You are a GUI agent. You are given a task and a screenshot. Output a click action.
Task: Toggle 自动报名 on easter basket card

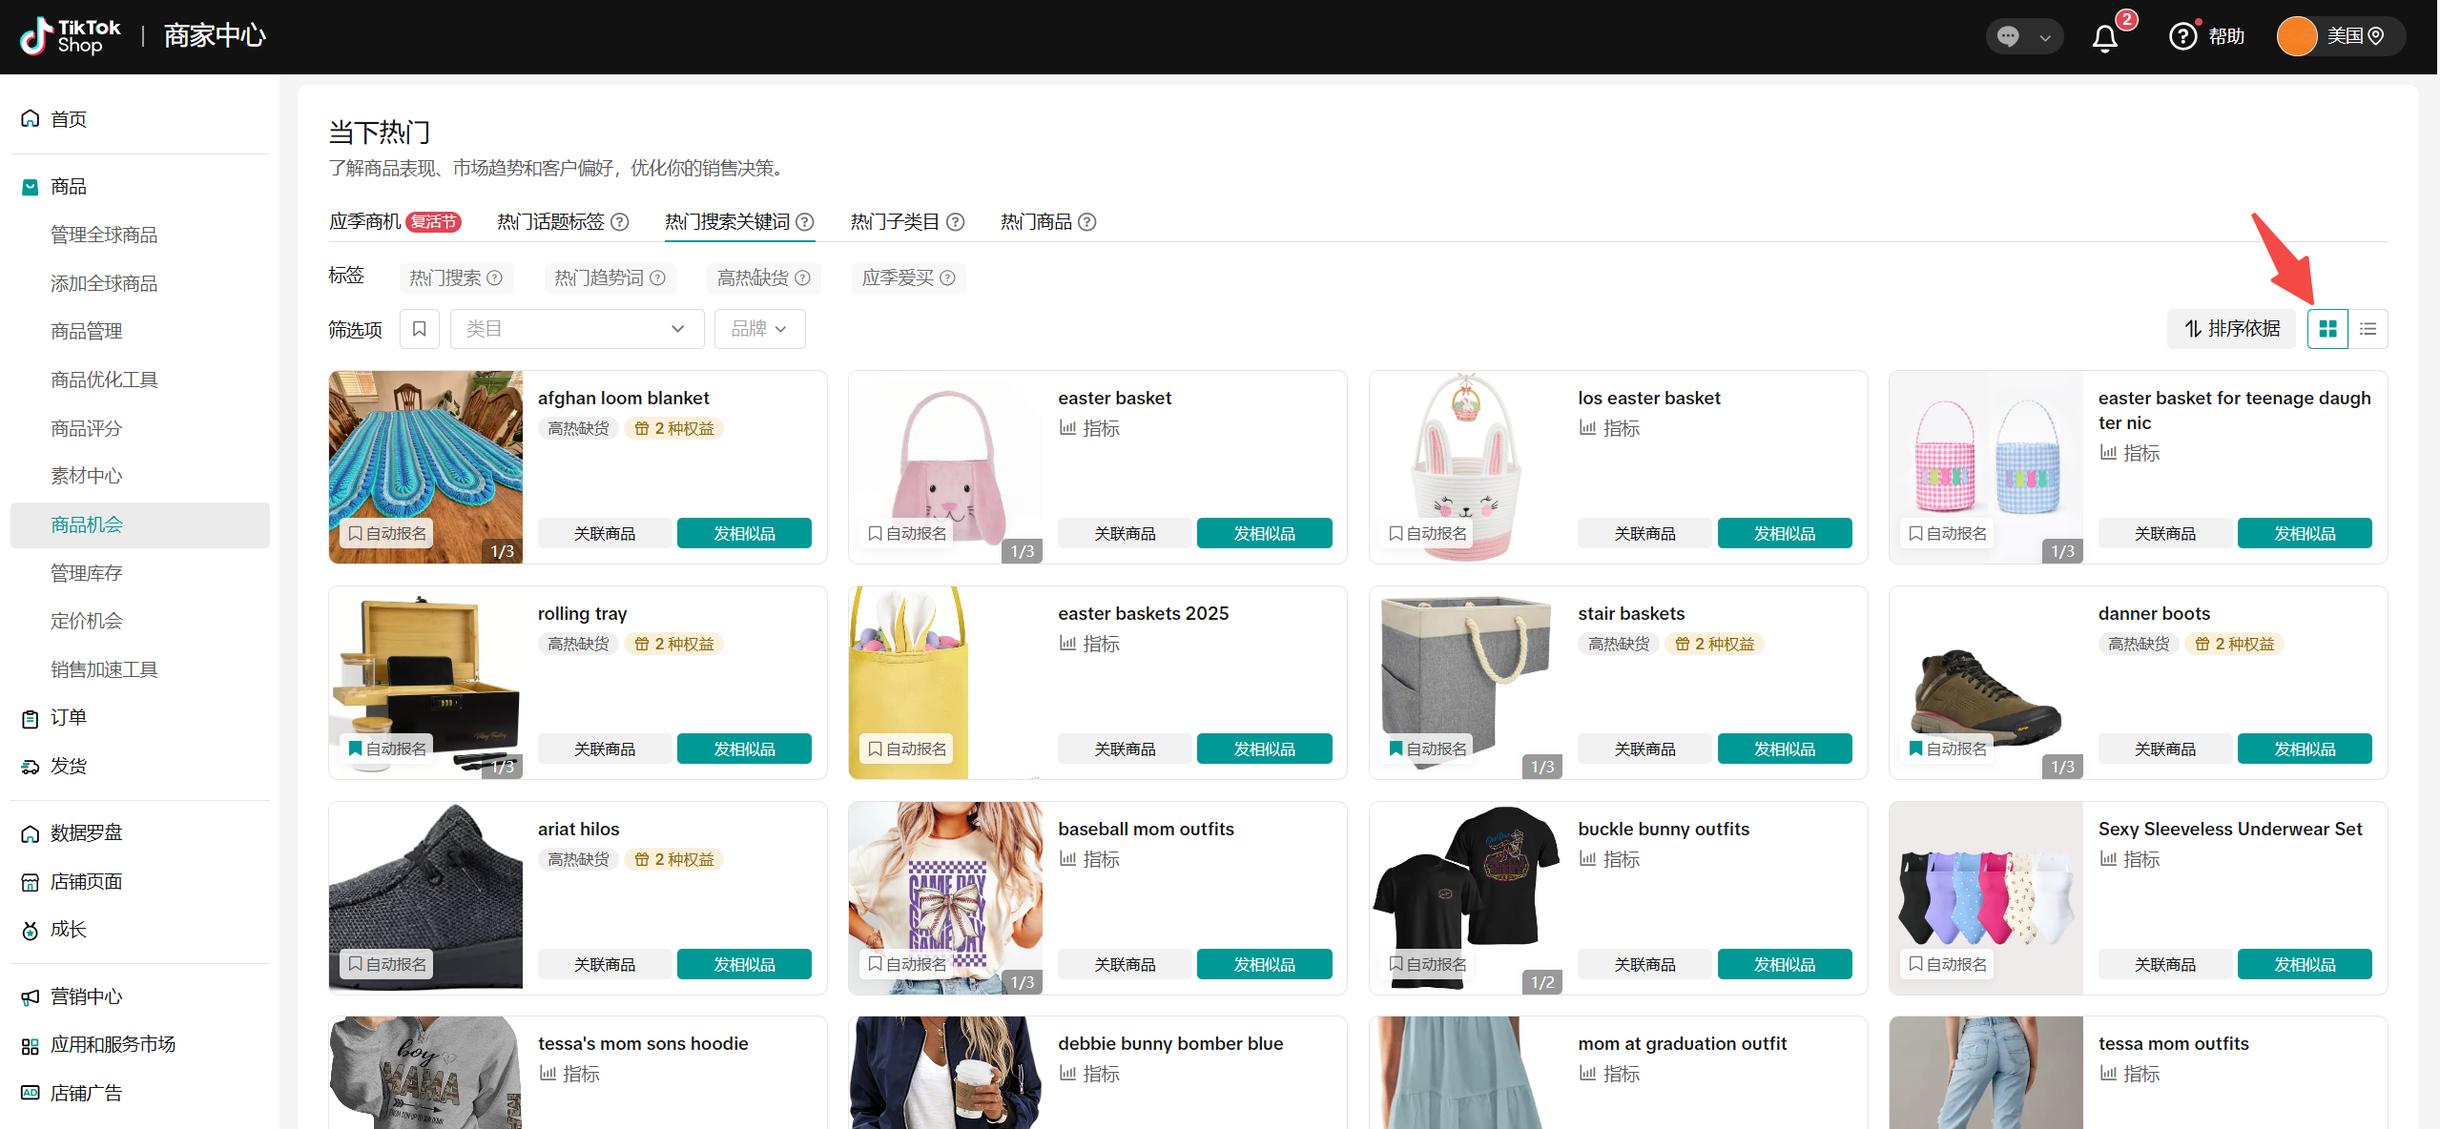[906, 533]
